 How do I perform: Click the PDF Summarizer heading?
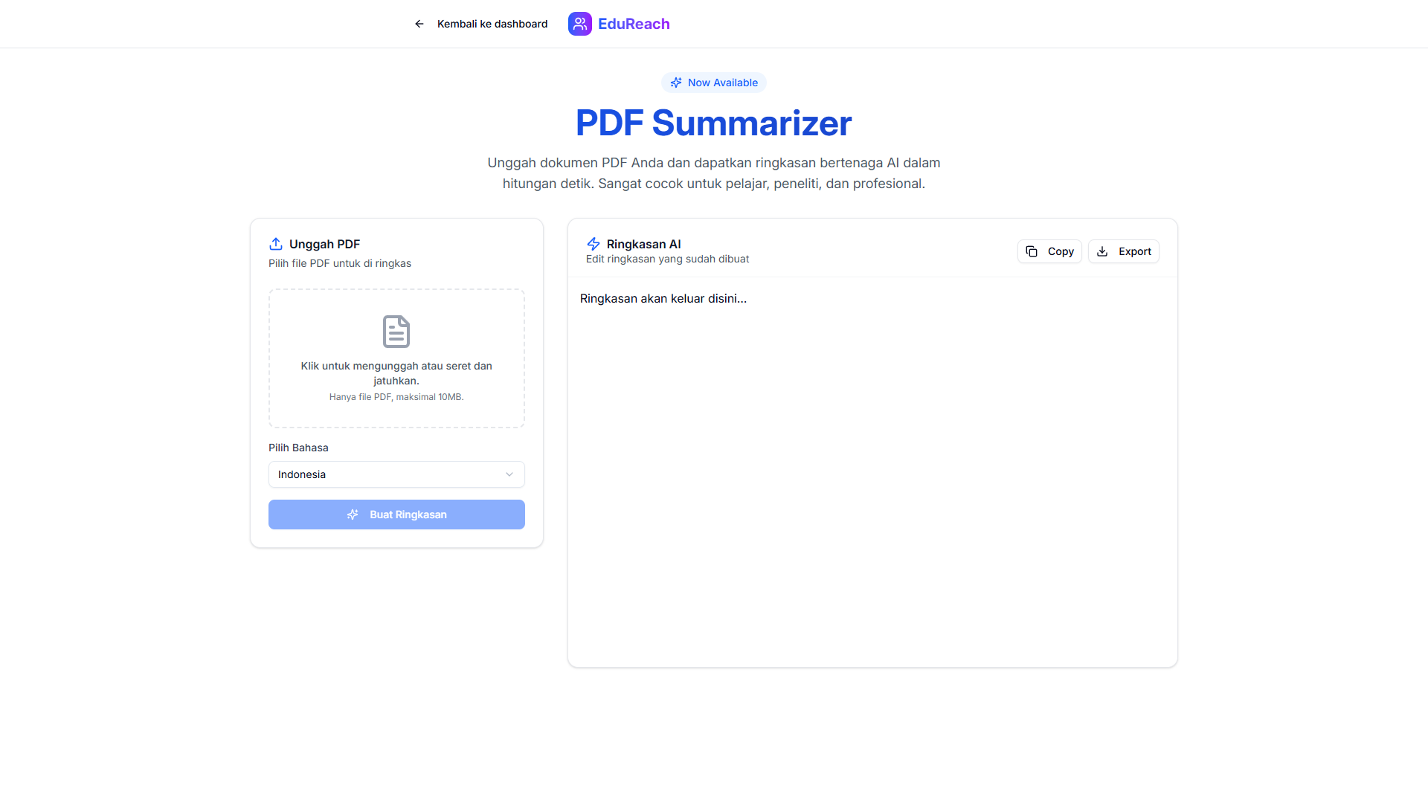tap(713, 123)
